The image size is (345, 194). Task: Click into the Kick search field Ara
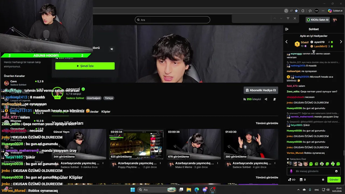pos(172,20)
